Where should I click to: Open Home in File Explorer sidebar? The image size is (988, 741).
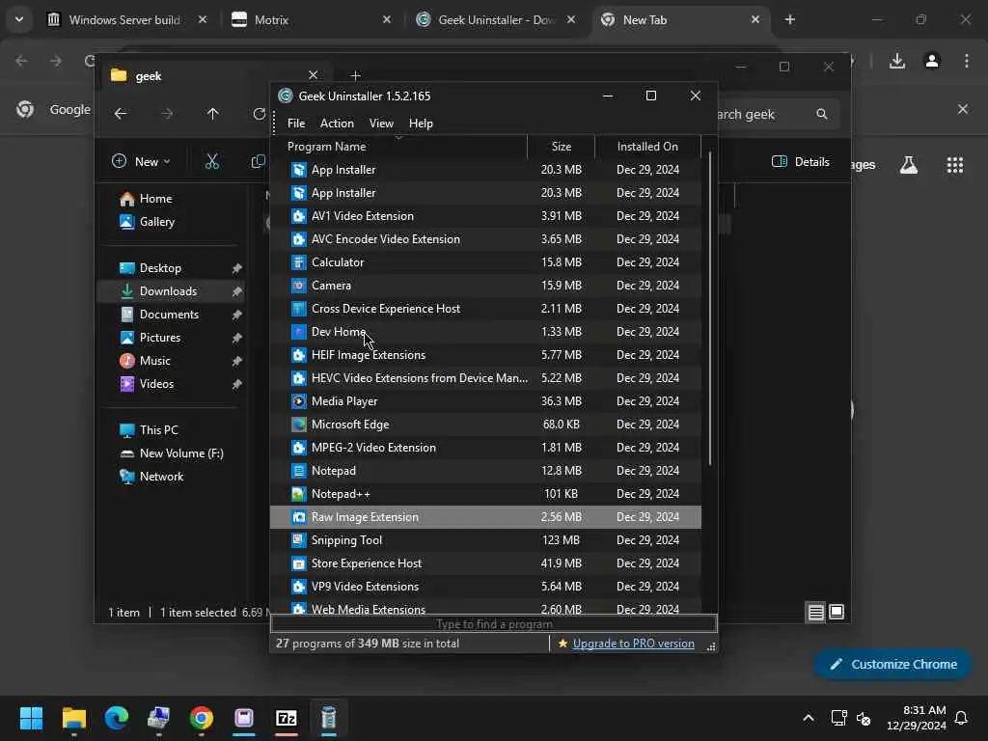tap(146, 199)
